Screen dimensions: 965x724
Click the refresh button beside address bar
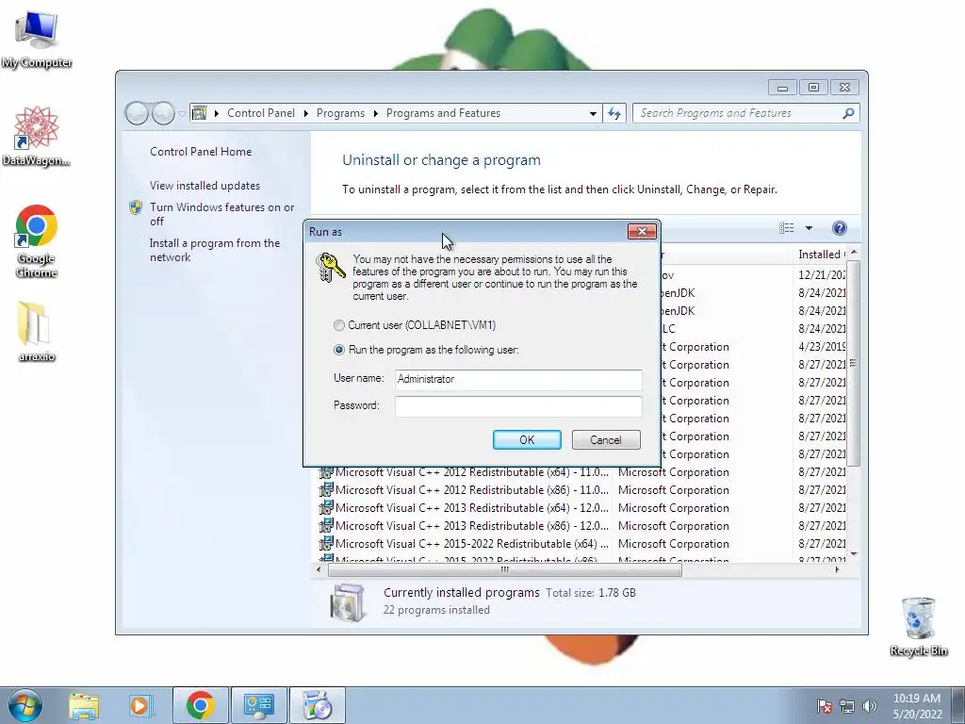[614, 113]
